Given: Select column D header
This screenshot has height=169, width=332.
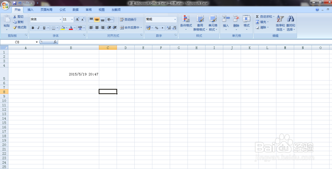Looking at the screenshot, I should tap(125, 48).
